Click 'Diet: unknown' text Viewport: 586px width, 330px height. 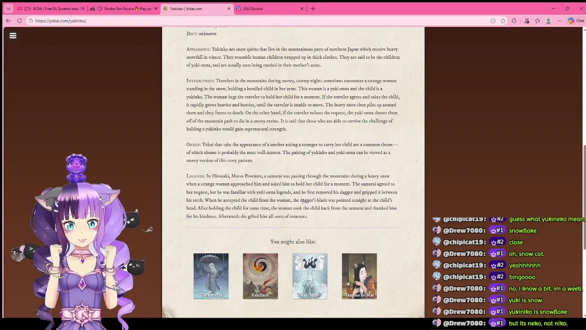[x=201, y=33]
